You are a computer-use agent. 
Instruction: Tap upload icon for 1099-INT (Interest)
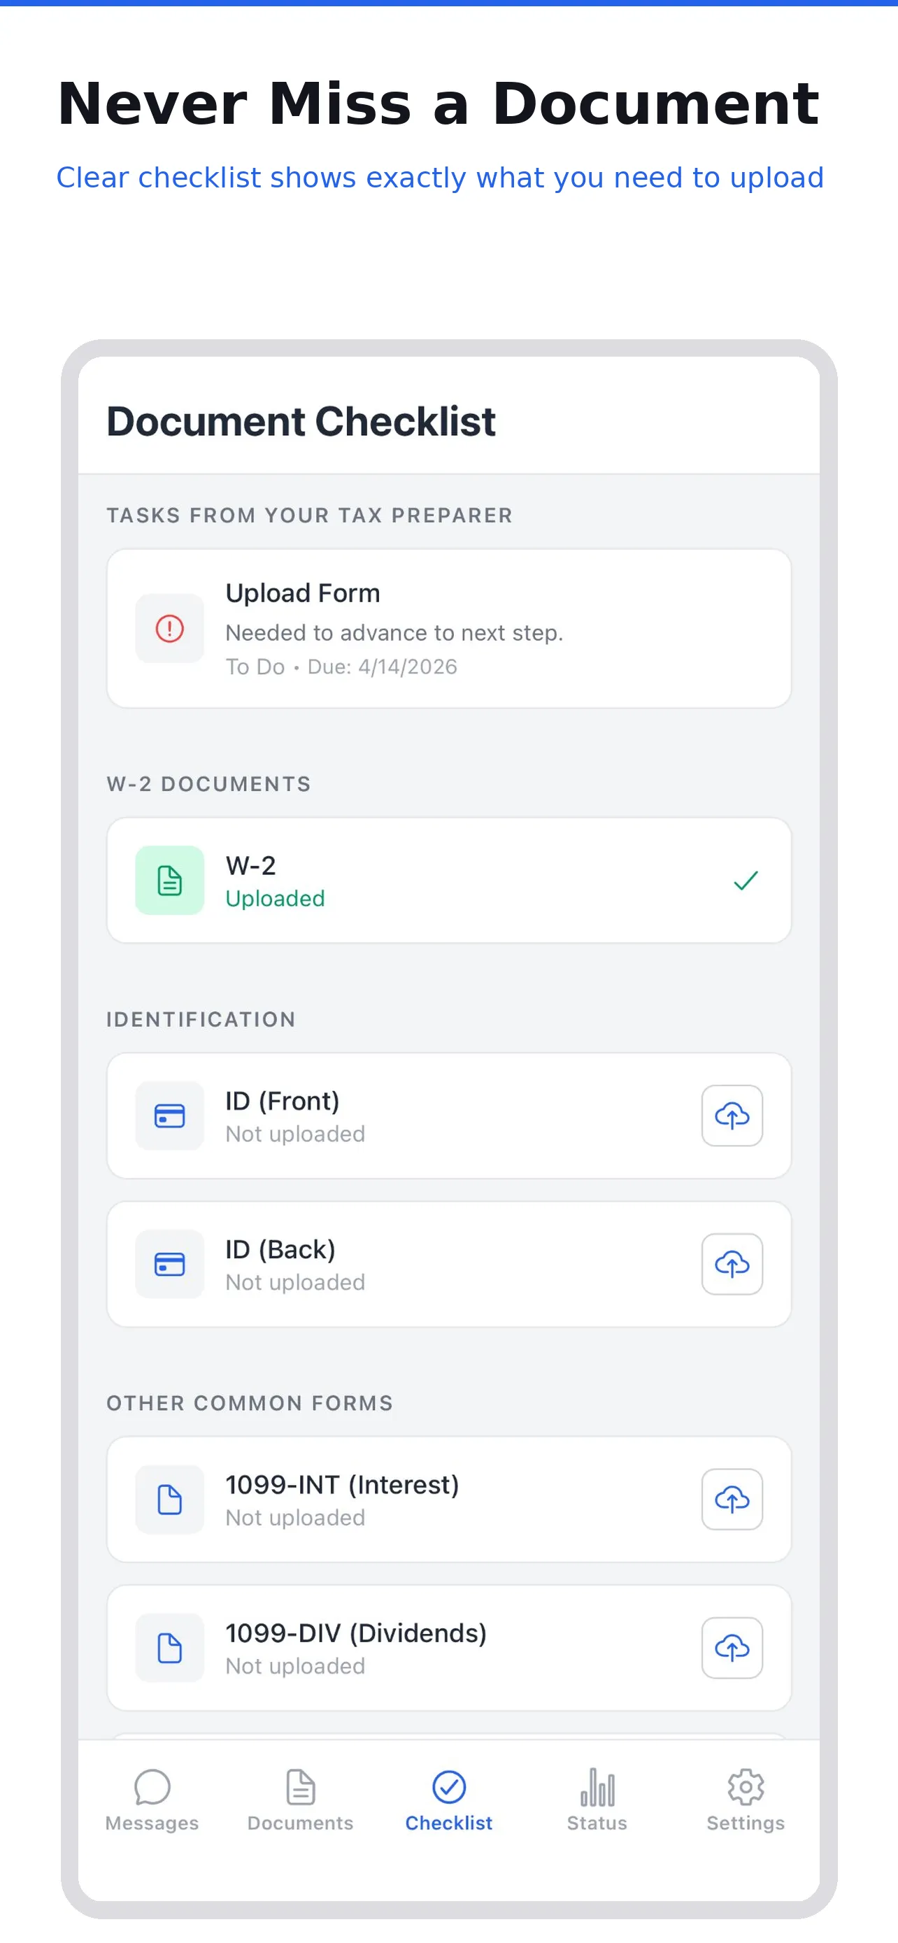[732, 1500]
